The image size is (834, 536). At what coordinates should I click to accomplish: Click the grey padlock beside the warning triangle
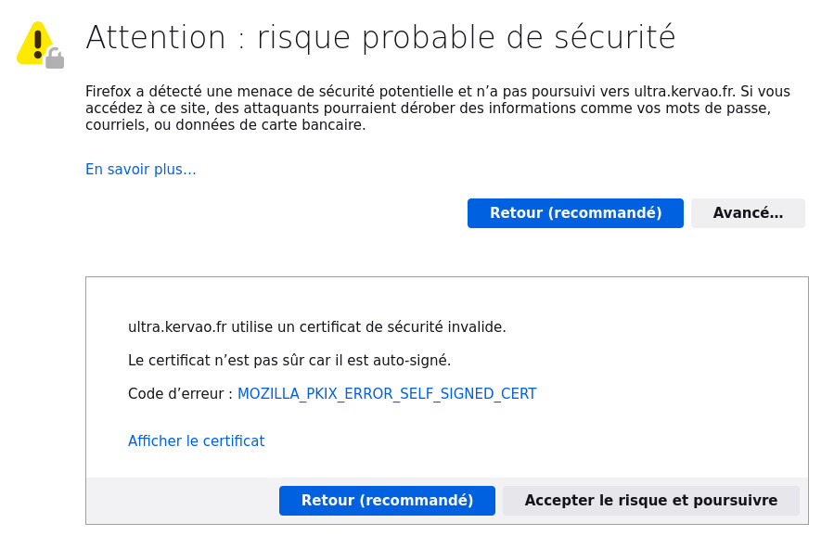[x=55, y=59]
